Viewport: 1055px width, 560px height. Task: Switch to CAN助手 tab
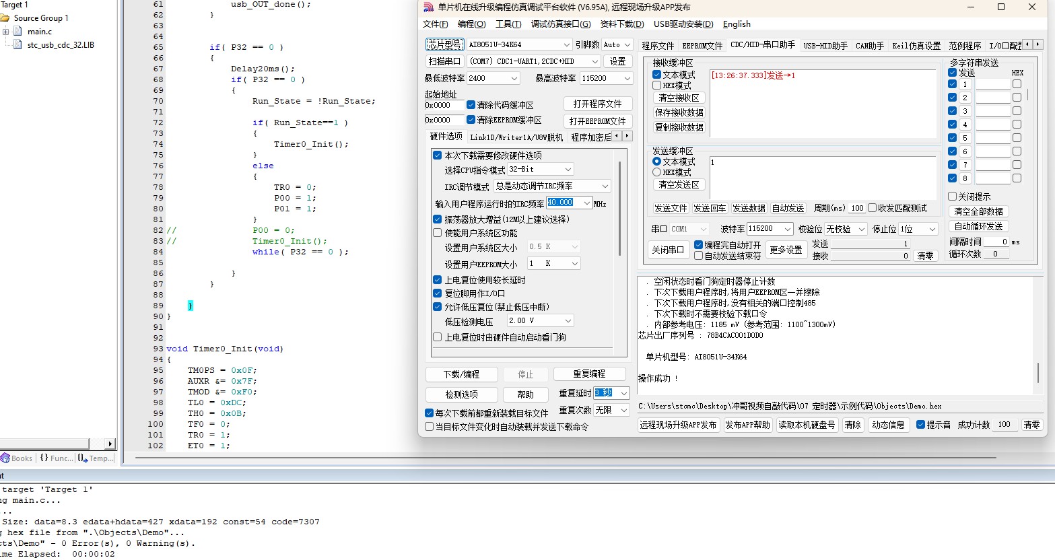pos(870,46)
